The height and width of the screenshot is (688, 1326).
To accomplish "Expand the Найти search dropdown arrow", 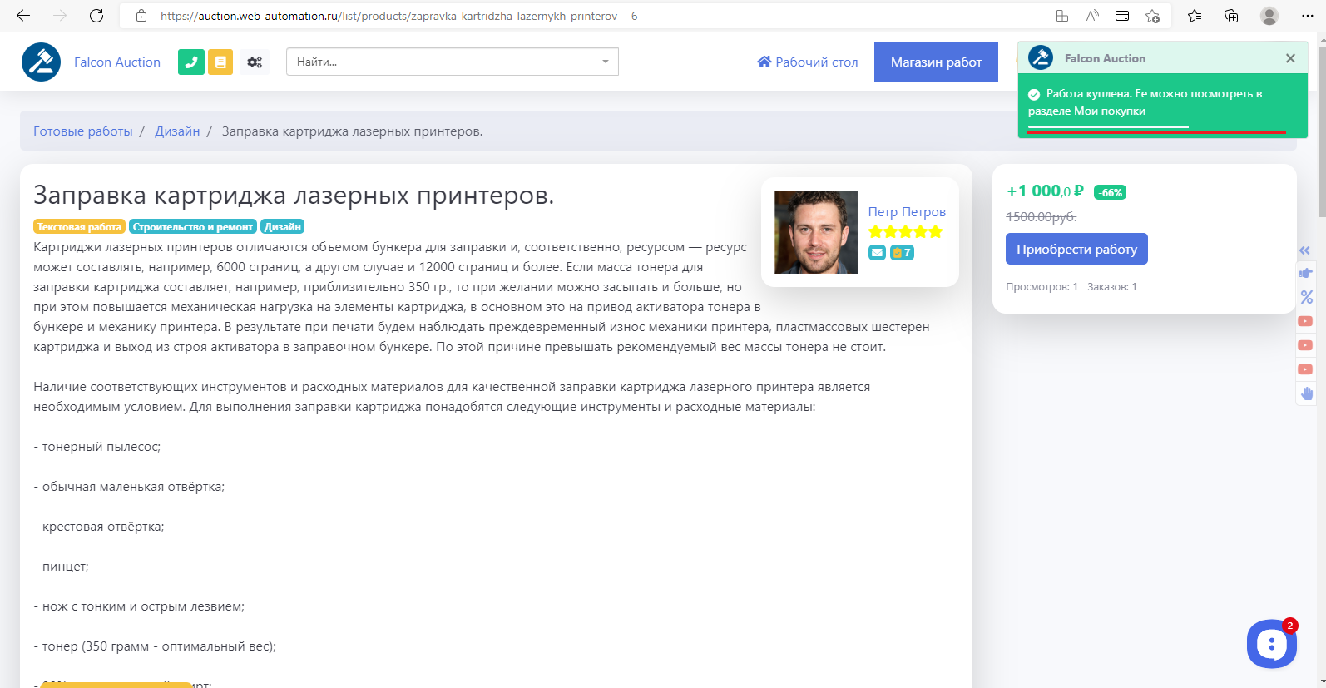I will [605, 62].
